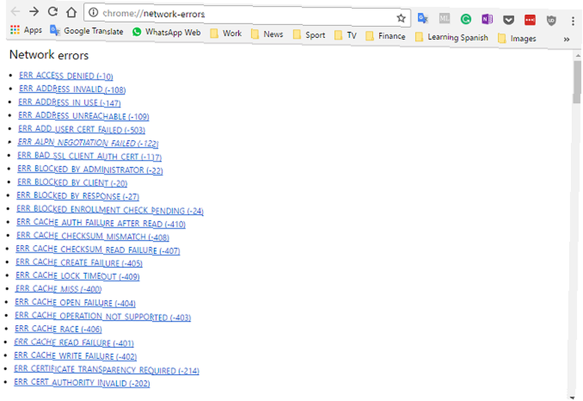Open ERR_BAD_SSL_CLIENT_AUTH_CERT (-117) link

point(90,156)
